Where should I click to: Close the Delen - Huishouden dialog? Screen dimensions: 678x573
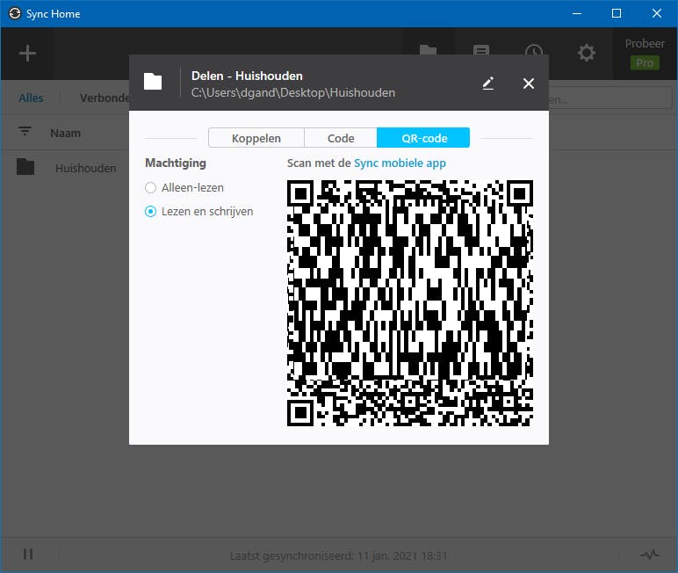529,83
